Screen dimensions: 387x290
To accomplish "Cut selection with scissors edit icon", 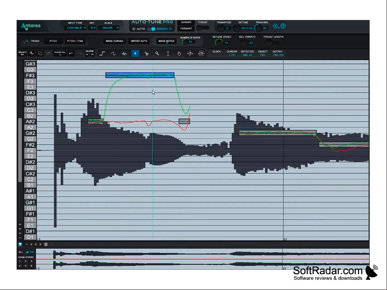I will 32,53.
